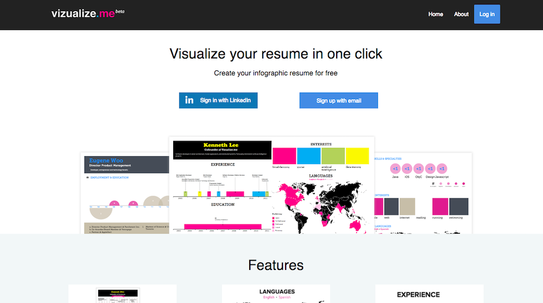This screenshot has width=543, height=303.
Task: Click the Design skill bubble
Action: tap(431, 169)
